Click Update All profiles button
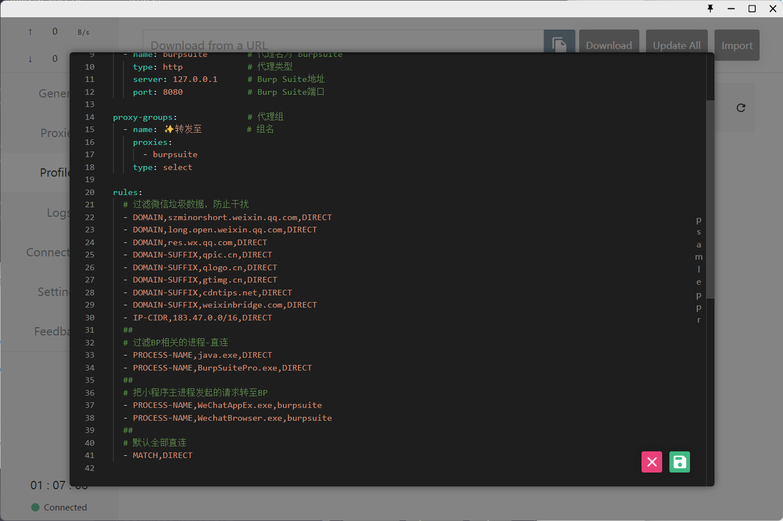This screenshot has height=521, width=783. pyautogui.click(x=677, y=45)
